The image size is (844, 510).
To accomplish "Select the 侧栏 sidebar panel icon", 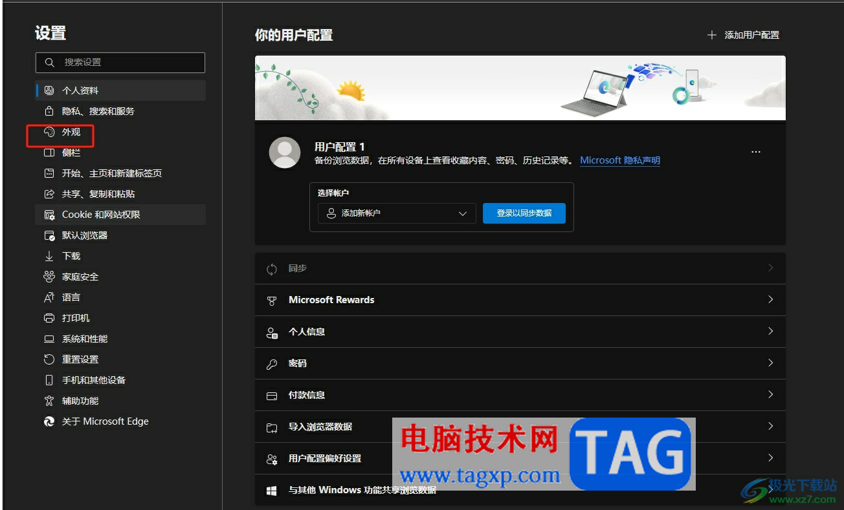I will [x=49, y=153].
